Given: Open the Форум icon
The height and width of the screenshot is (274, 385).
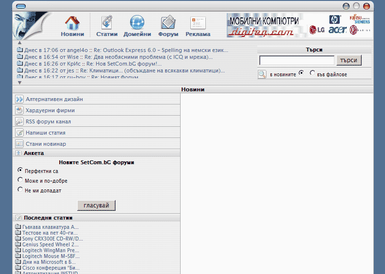Looking at the screenshot, I should [168, 23].
